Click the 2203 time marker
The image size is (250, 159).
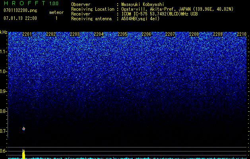75,34
